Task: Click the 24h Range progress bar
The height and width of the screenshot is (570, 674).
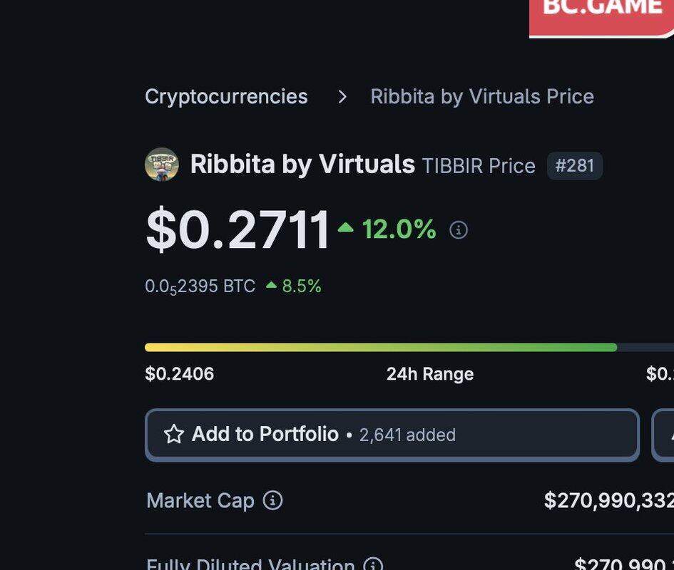Action: click(409, 348)
